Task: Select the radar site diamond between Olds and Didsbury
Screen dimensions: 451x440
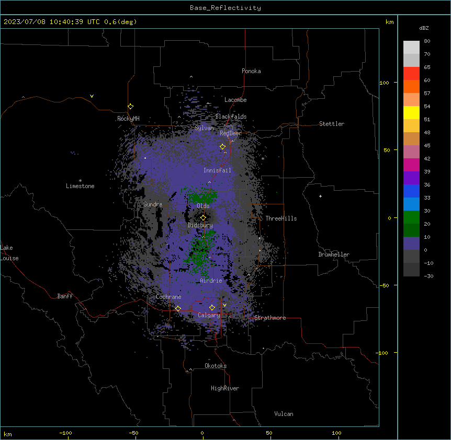Action: (x=203, y=218)
